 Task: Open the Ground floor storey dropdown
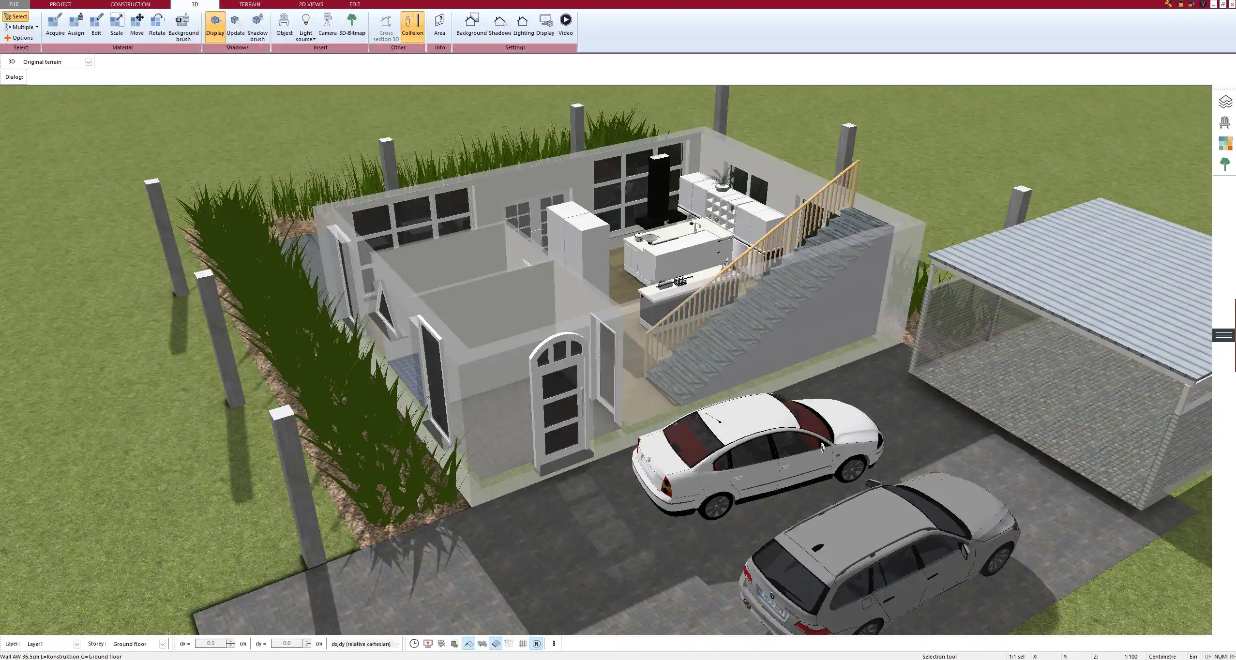click(163, 644)
